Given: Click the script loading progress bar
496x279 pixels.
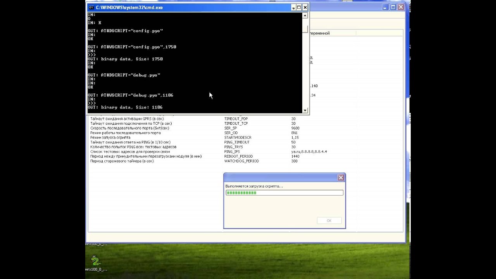Looking at the screenshot, I should [x=284, y=193].
